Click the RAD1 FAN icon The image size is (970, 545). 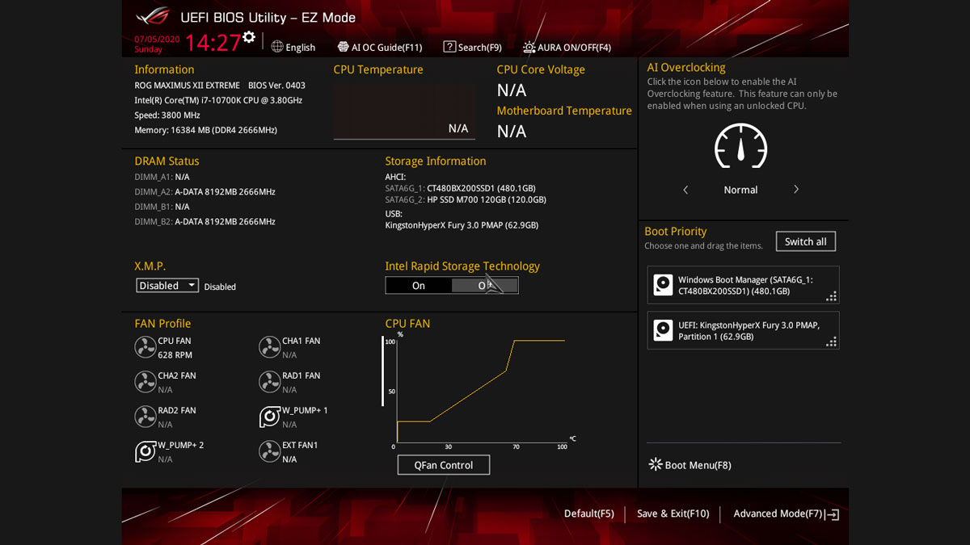tap(269, 382)
